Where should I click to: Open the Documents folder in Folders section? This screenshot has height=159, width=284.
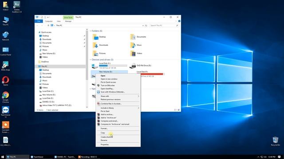138,37
